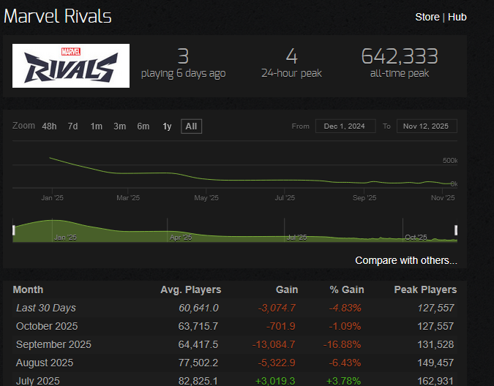Click the From date field Dec 1, 2024
This screenshot has width=494, height=386.
[345, 126]
